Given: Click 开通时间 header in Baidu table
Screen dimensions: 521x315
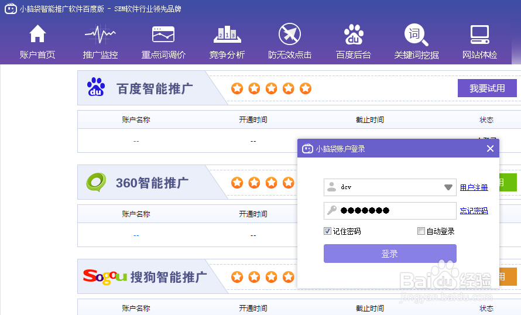Looking at the screenshot, I should pos(253,119).
